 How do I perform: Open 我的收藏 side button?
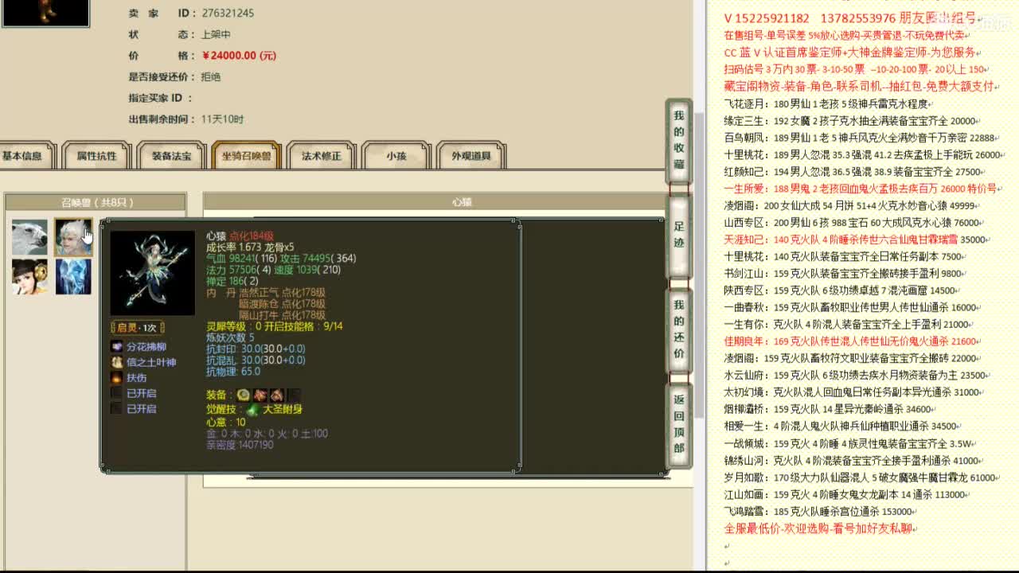pyautogui.click(x=678, y=141)
